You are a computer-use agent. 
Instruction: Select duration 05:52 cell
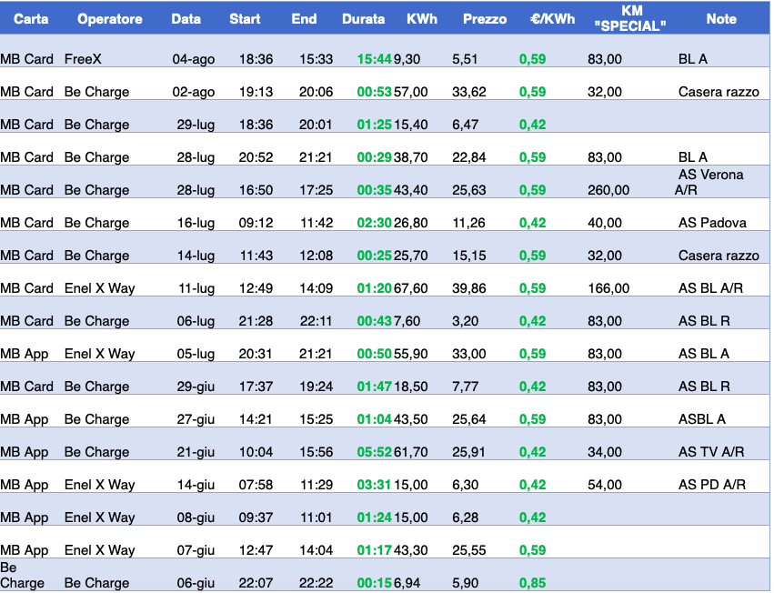[x=374, y=452]
